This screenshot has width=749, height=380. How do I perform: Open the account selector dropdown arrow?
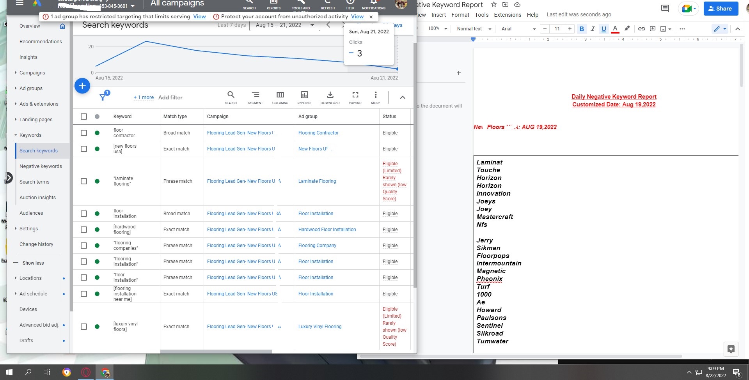[133, 6]
